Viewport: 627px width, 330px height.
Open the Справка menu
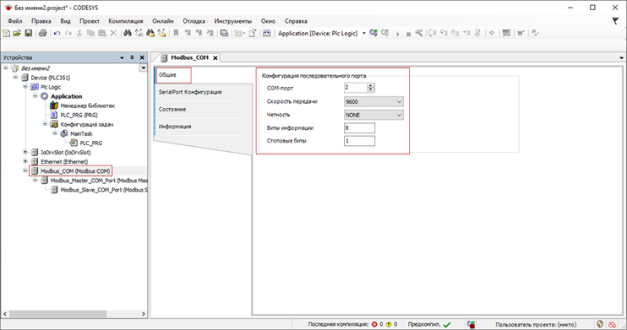pyautogui.click(x=296, y=21)
